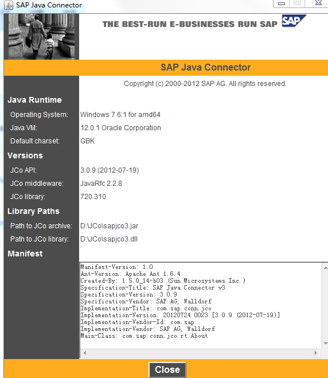The height and width of the screenshot is (378, 328).
Task: Click the black-and-white header photo
Action: pyautogui.click(x=41, y=36)
